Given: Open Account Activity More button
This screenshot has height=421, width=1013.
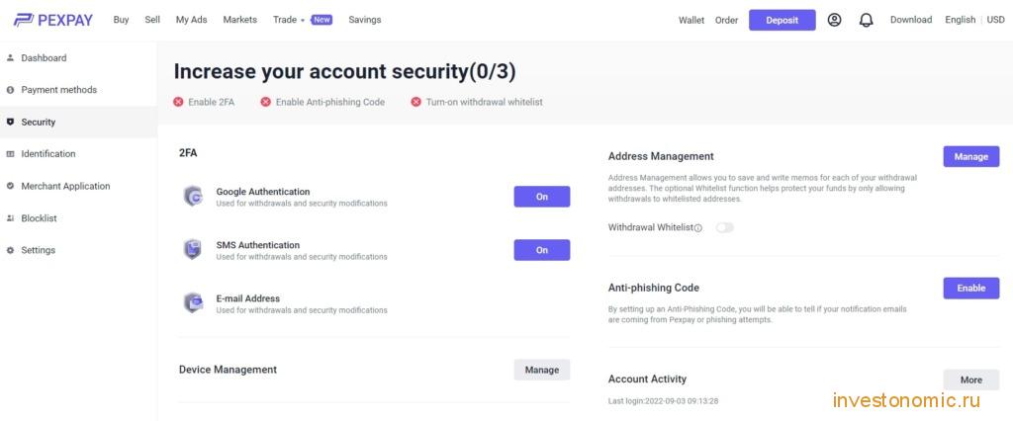Looking at the screenshot, I should (x=971, y=379).
